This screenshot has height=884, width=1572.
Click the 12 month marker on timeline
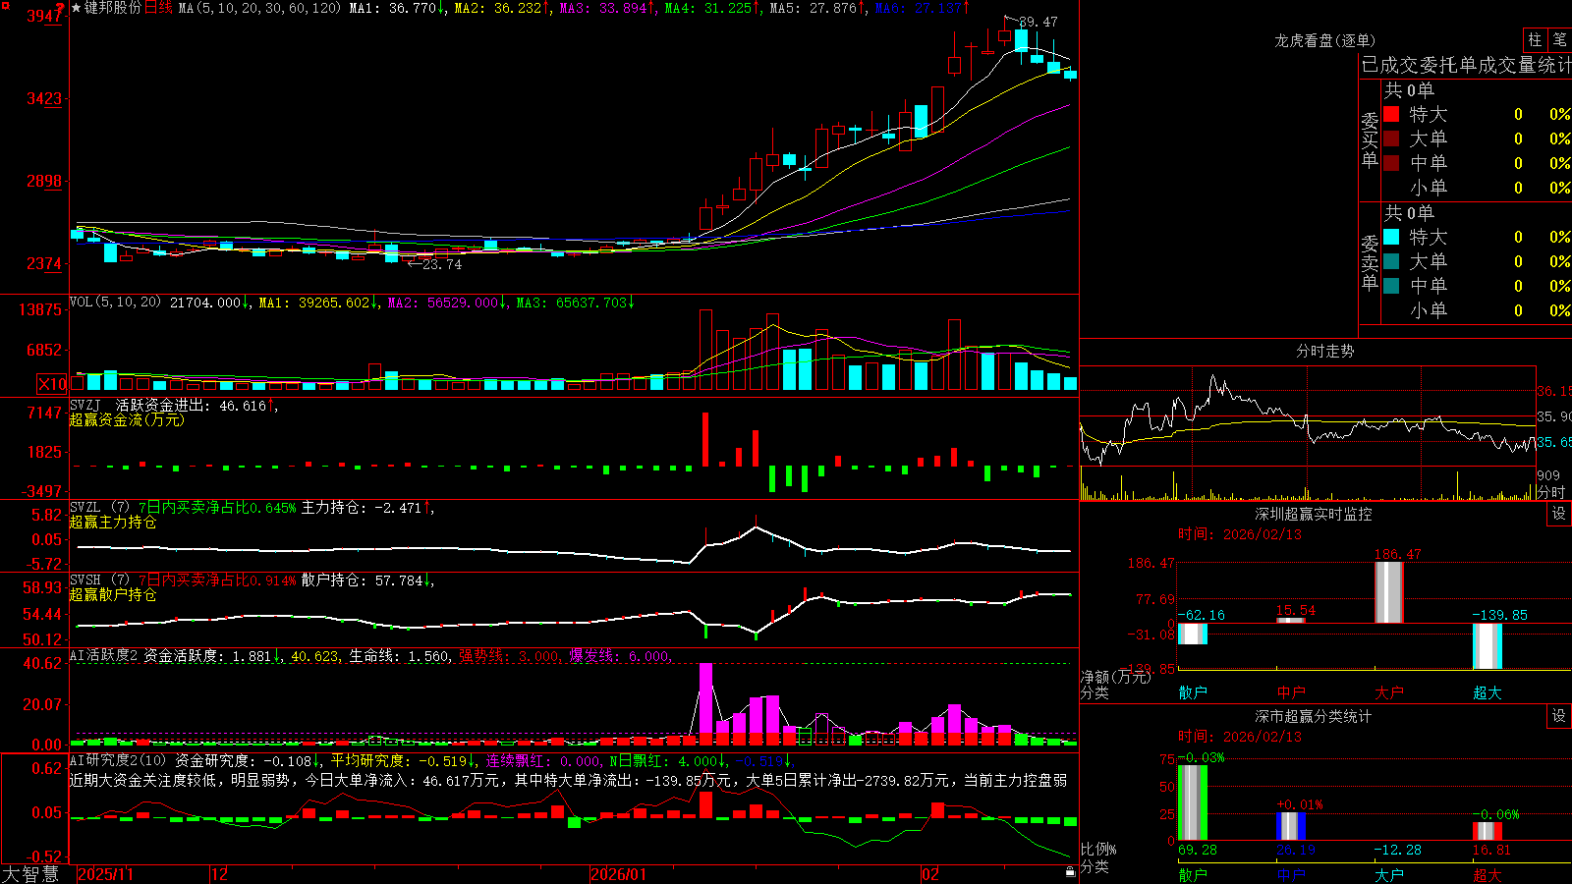point(220,874)
